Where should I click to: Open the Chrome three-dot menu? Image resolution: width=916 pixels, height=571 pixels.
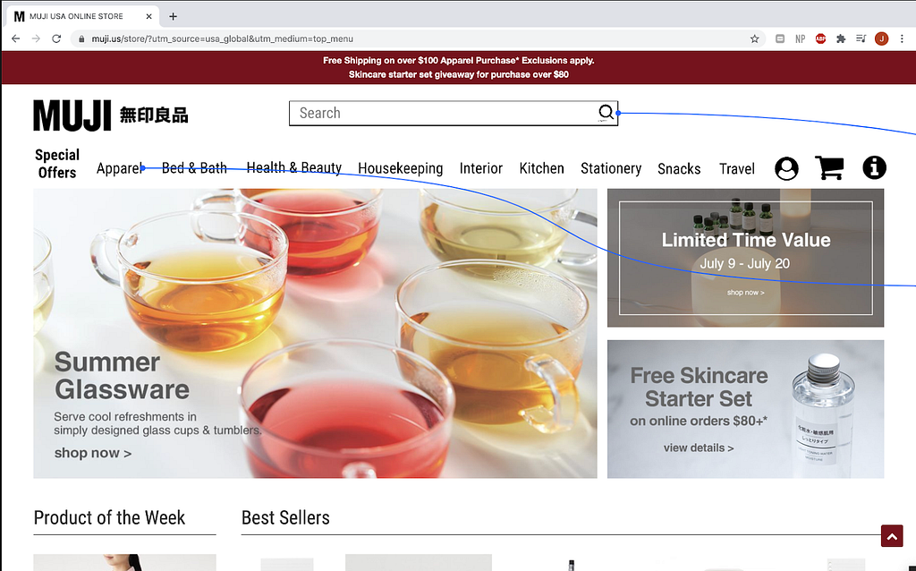[902, 38]
